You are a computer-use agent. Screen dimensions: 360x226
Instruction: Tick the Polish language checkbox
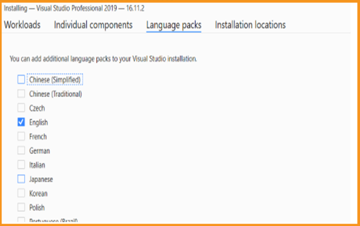point(21,208)
